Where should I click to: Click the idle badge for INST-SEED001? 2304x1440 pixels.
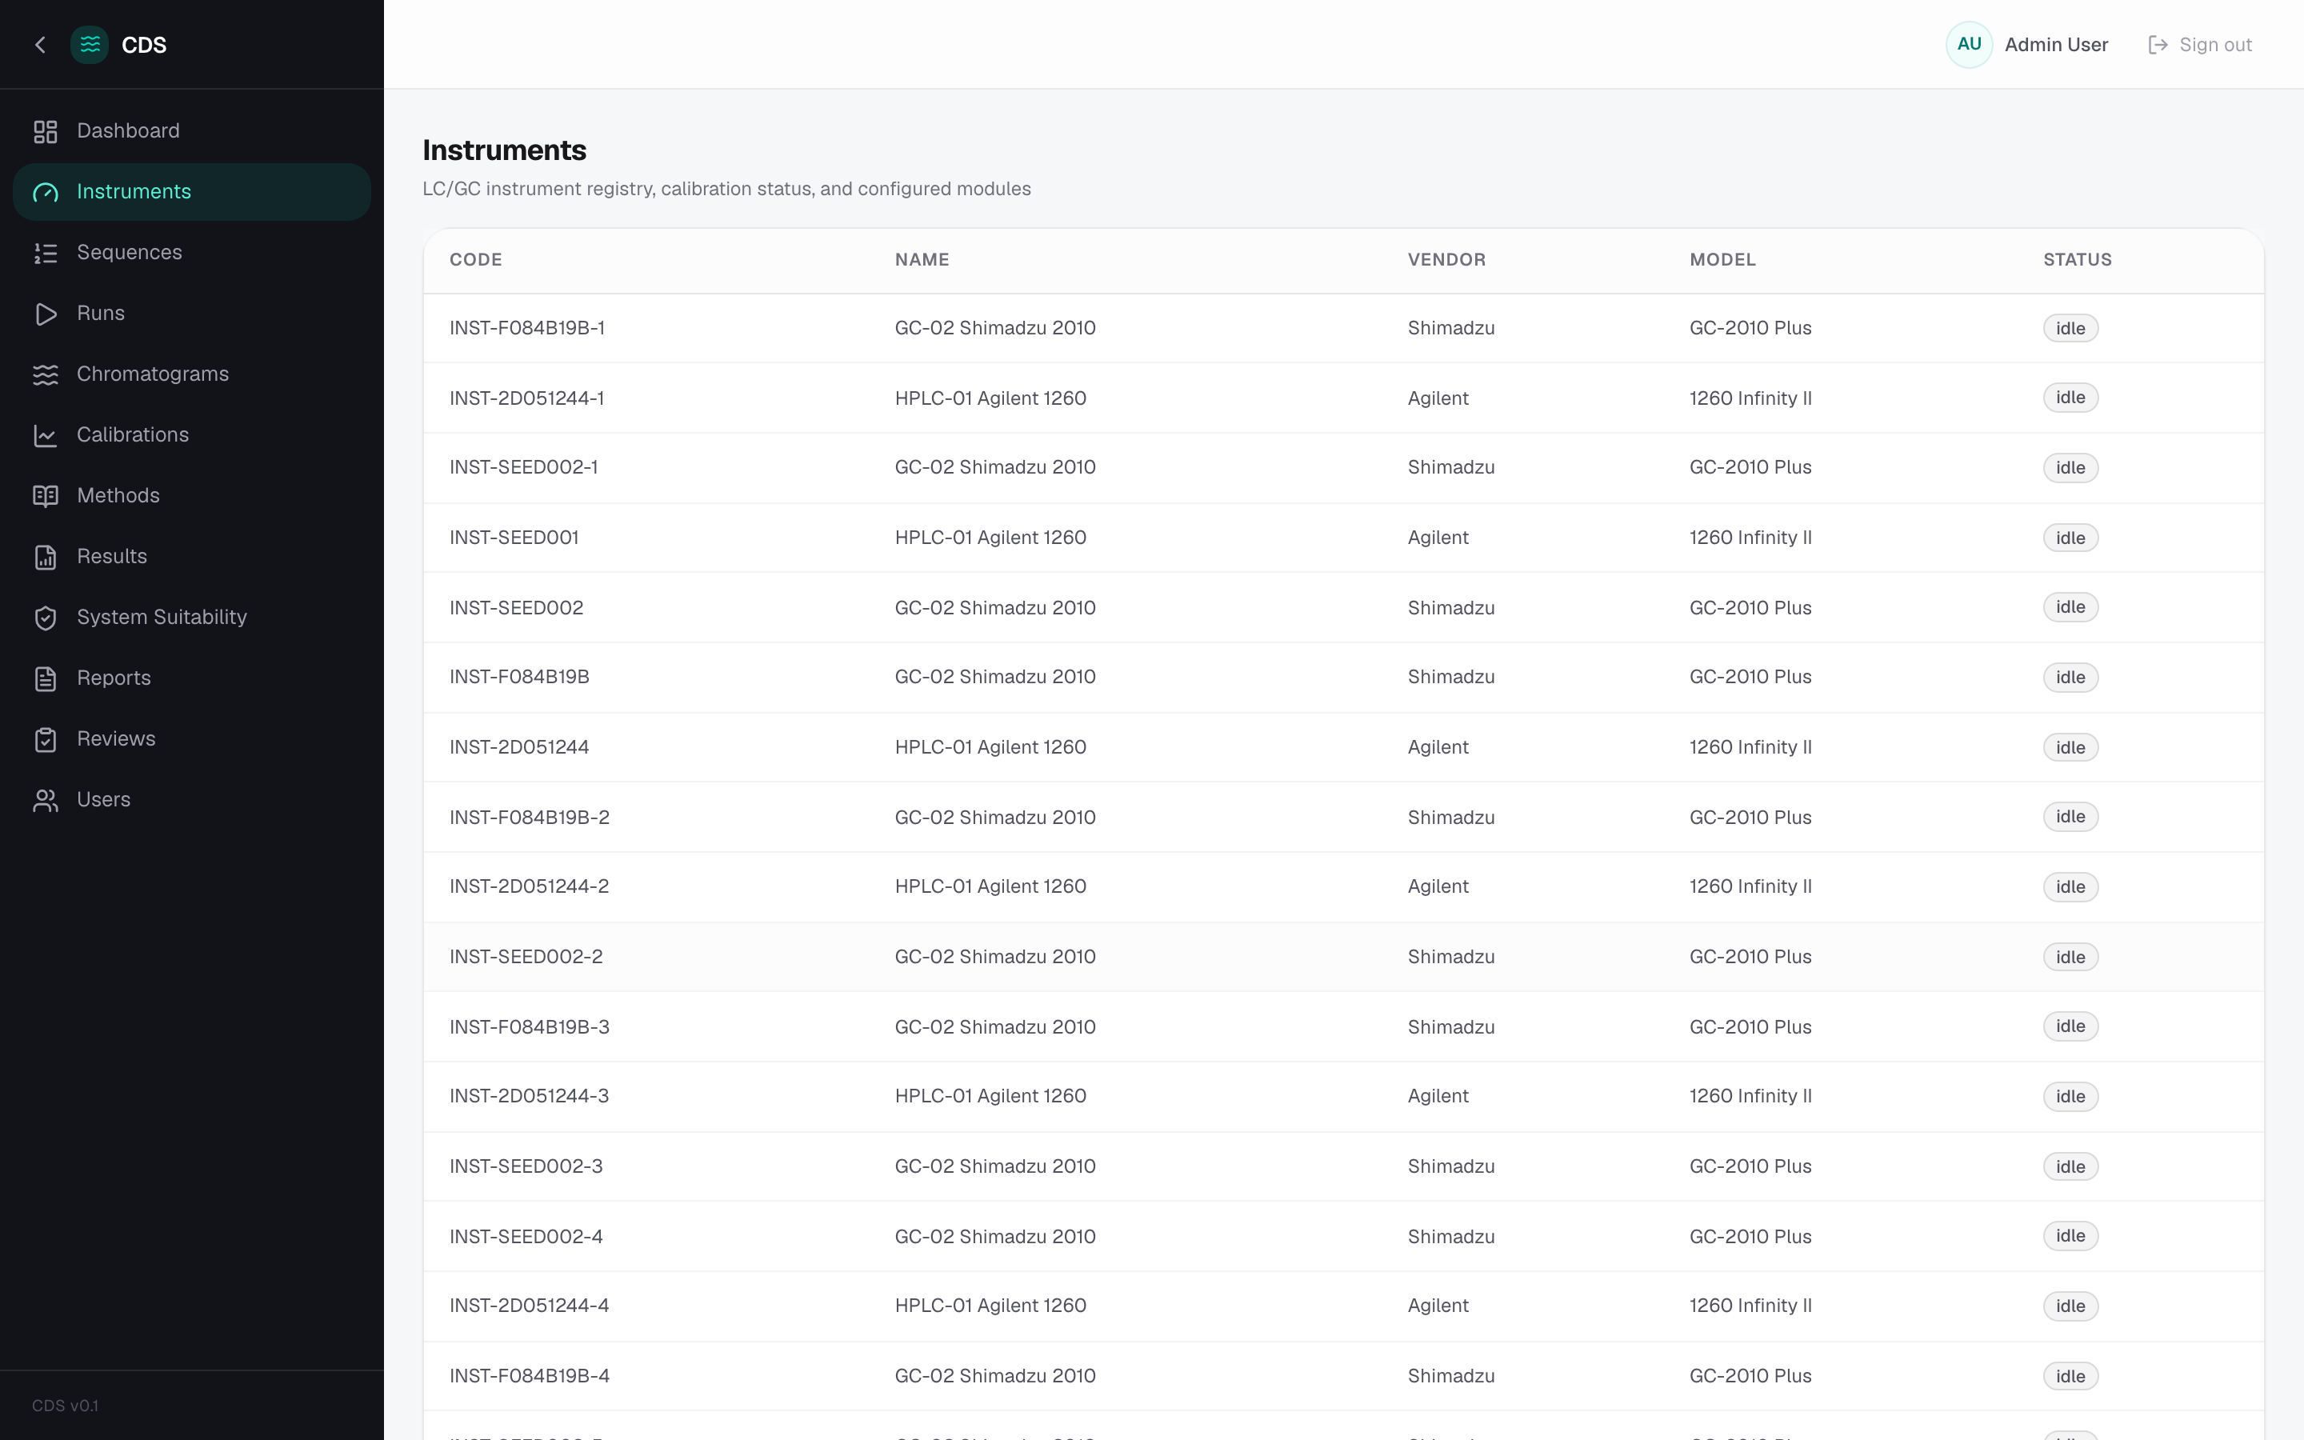pos(2070,538)
